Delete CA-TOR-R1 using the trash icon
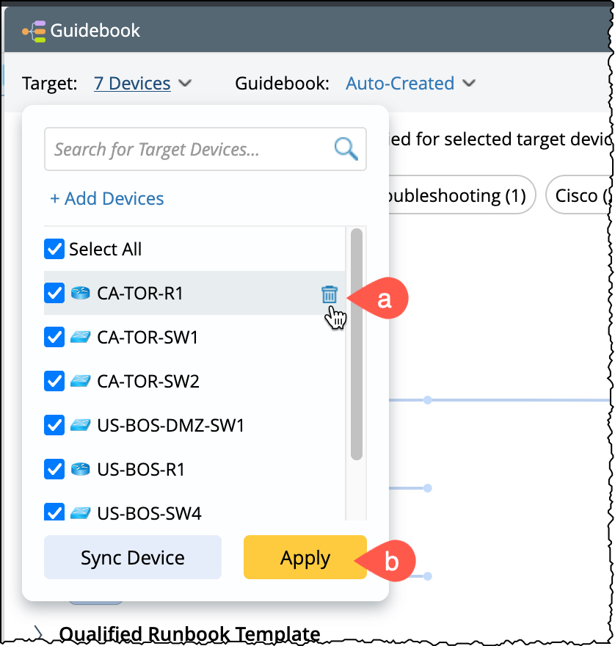This screenshot has width=615, height=646. click(x=329, y=294)
